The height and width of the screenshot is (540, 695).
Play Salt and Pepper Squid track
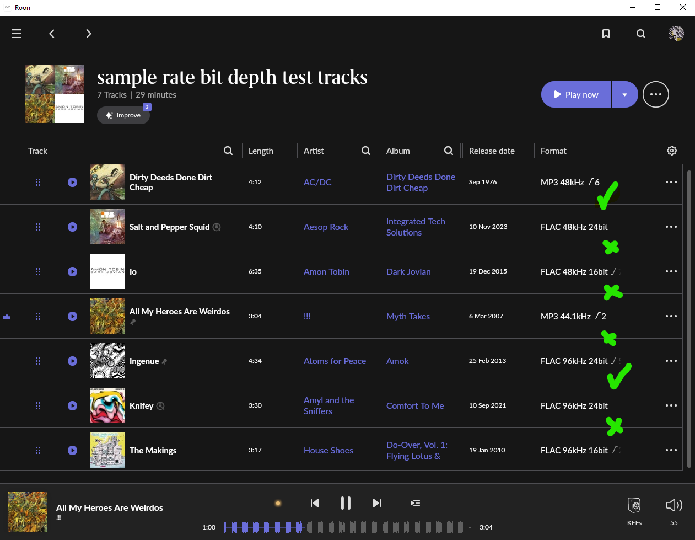coord(72,227)
